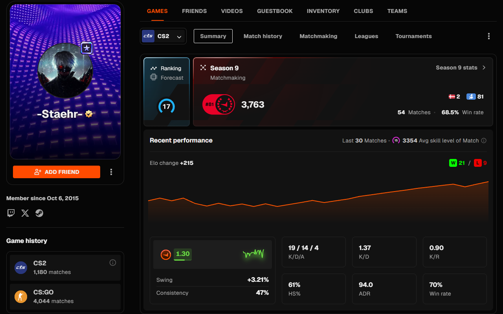
Task: Click the blue region rank icon showing 81
Action: coord(471,97)
